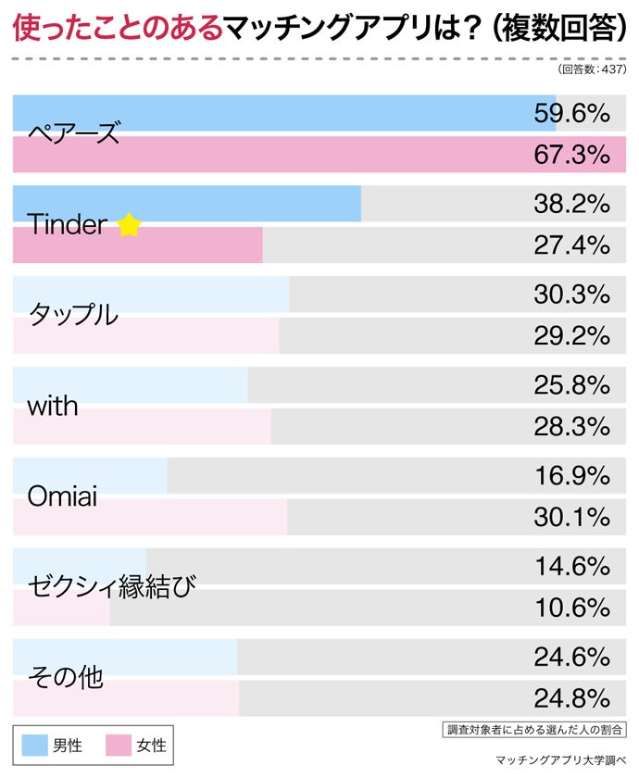Click the with app label
The height and width of the screenshot is (778, 639).
(54, 406)
